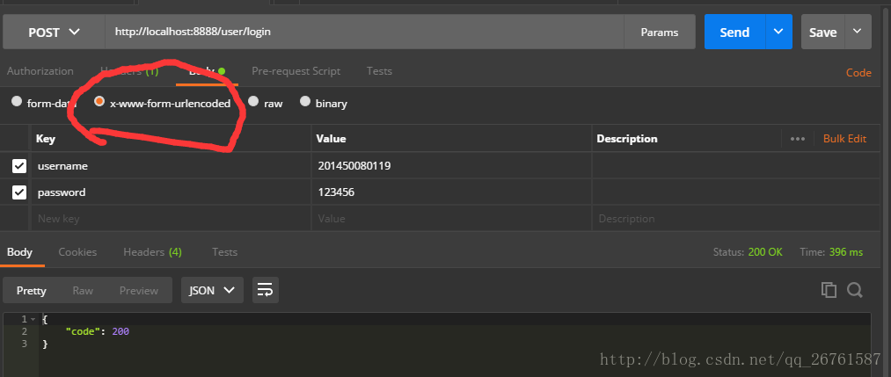Expand the Save options arrow
891x377 pixels.
coord(858,32)
